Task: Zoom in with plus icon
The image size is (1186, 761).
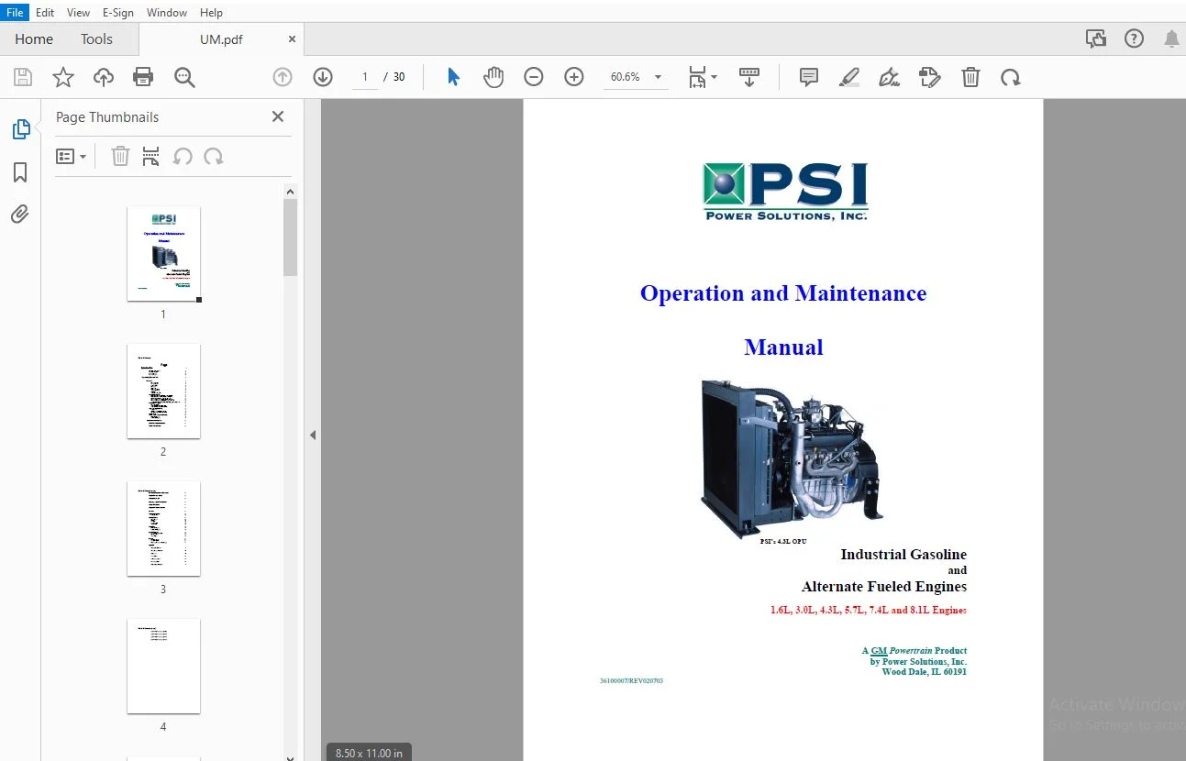Action: point(574,77)
